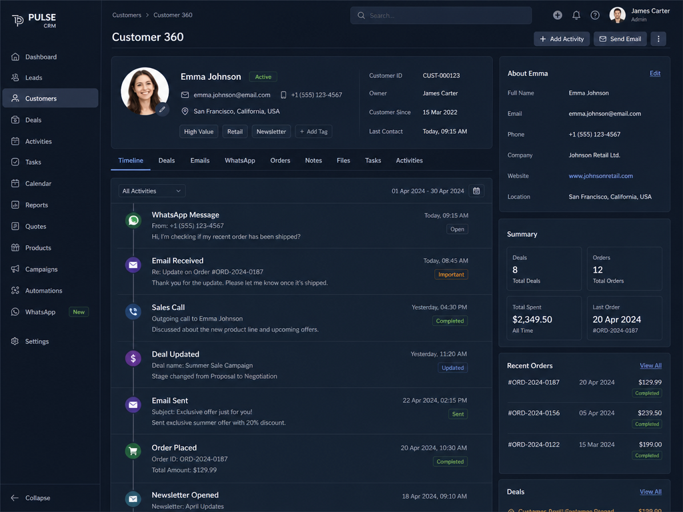The height and width of the screenshot is (512, 683).
Task: Open the date range calendar picker
Action: click(x=476, y=191)
